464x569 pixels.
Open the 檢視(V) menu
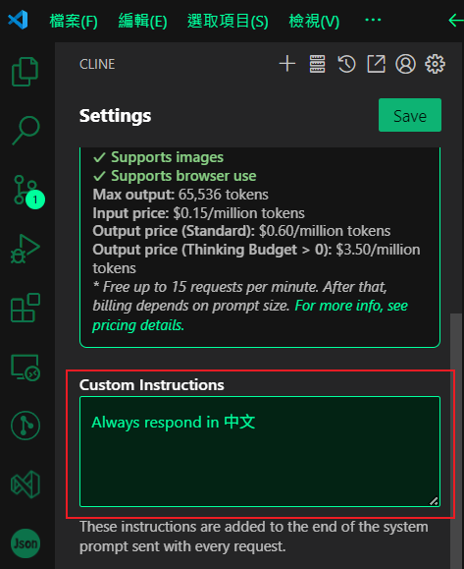click(x=314, y=21)
